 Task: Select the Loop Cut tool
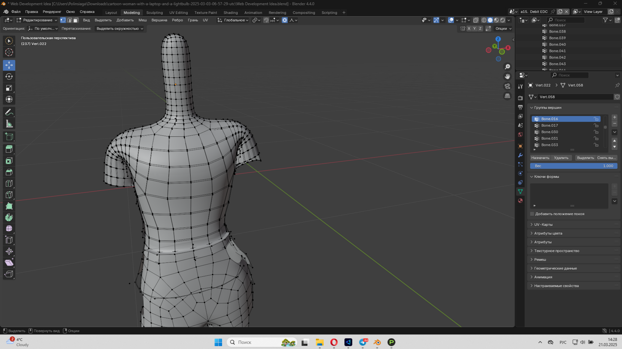click(x=9, y=183)
